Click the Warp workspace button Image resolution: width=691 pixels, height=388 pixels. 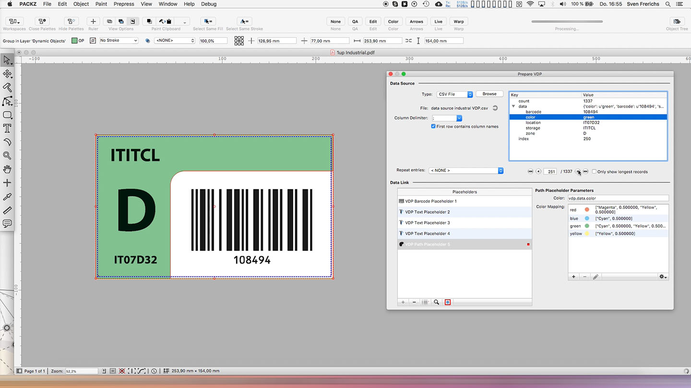tap(459, 22)
